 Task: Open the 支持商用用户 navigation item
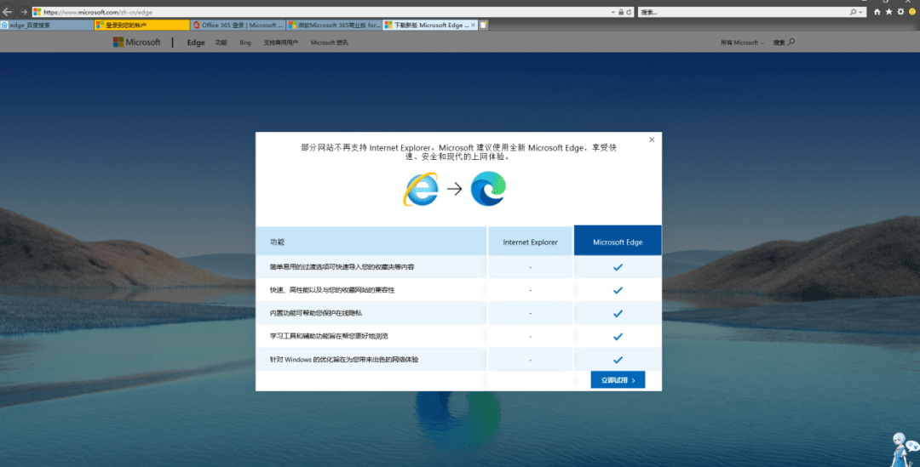(x=280, y=43)
